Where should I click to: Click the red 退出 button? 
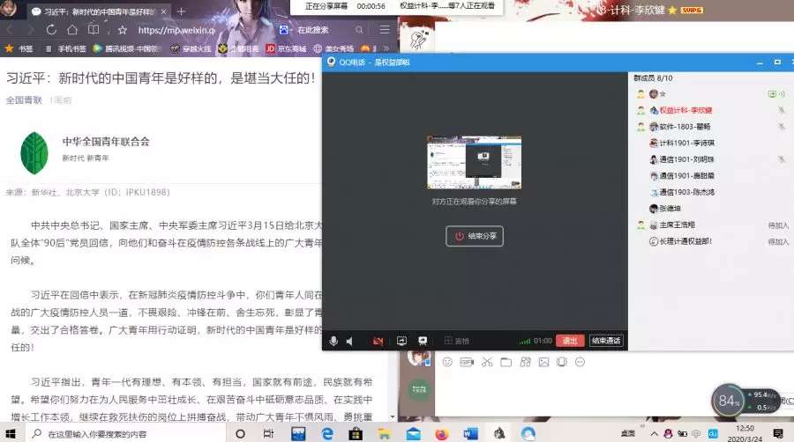click(x=569, y=341)
